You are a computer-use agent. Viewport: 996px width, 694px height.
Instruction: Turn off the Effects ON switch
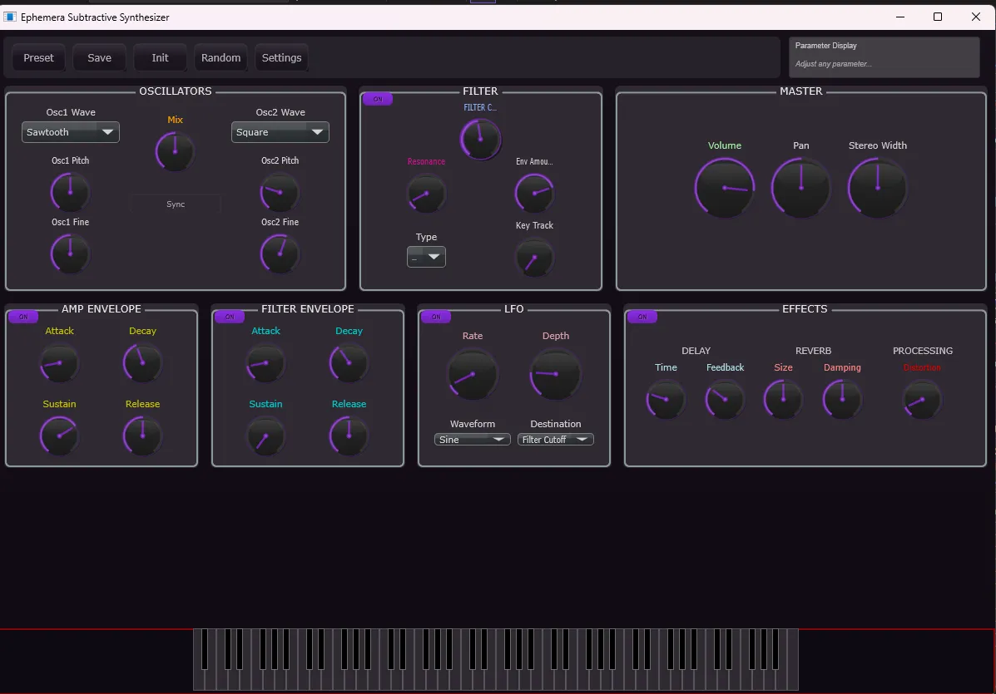tap(642, 317)
